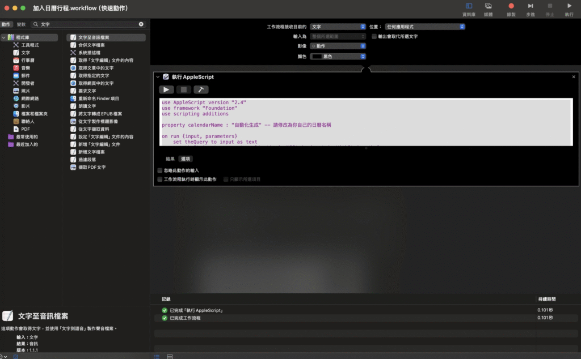Select log row 已完成工作流程

pos(366,318)
